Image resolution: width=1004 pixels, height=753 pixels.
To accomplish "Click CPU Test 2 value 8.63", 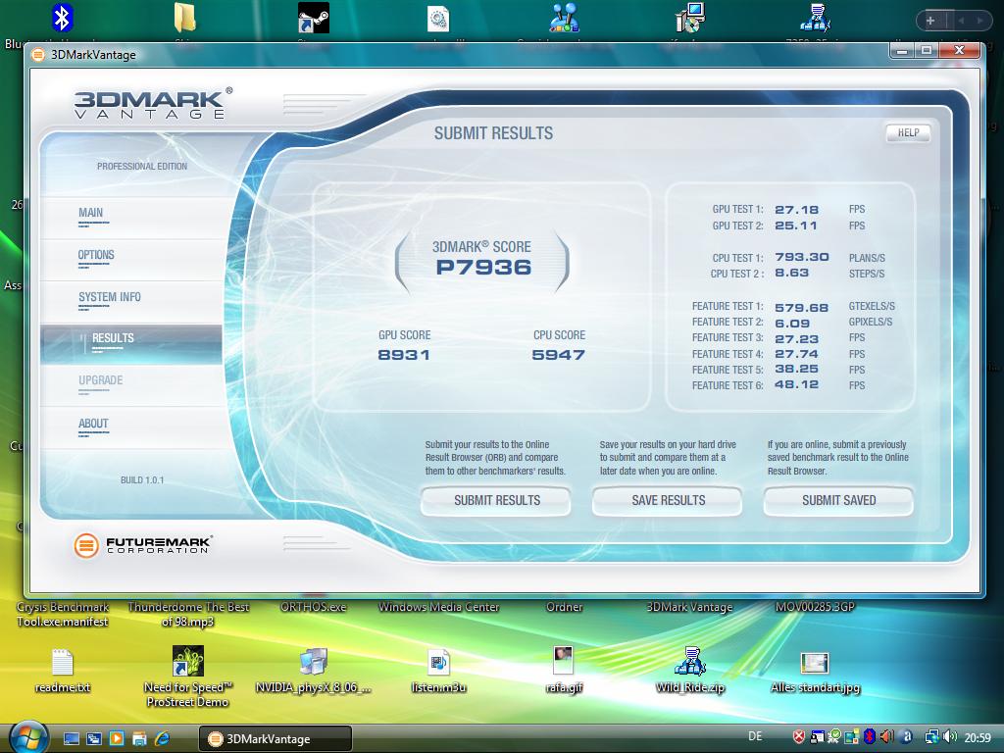I will tap(791, 273).
